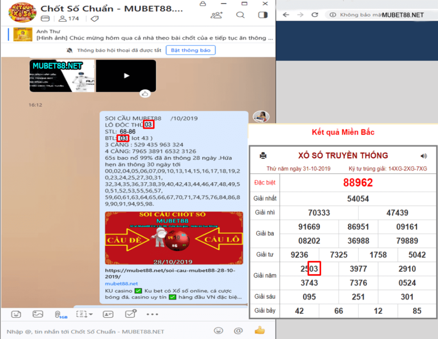The image size is (438, 339).
Task: Open the pinned message from Anh Thư
Action: click(154, 35)
